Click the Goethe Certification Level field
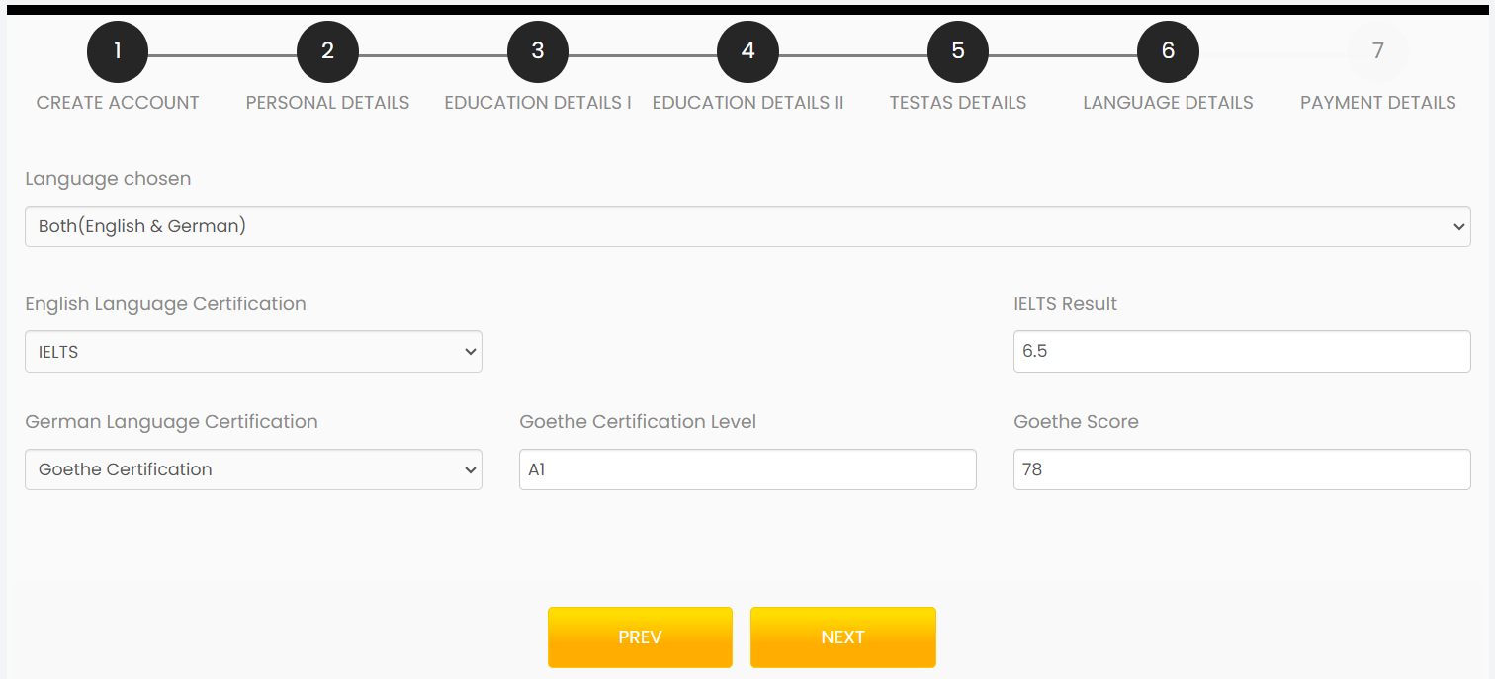Viewport: 1495px width, 679px height. click(747, 469)
